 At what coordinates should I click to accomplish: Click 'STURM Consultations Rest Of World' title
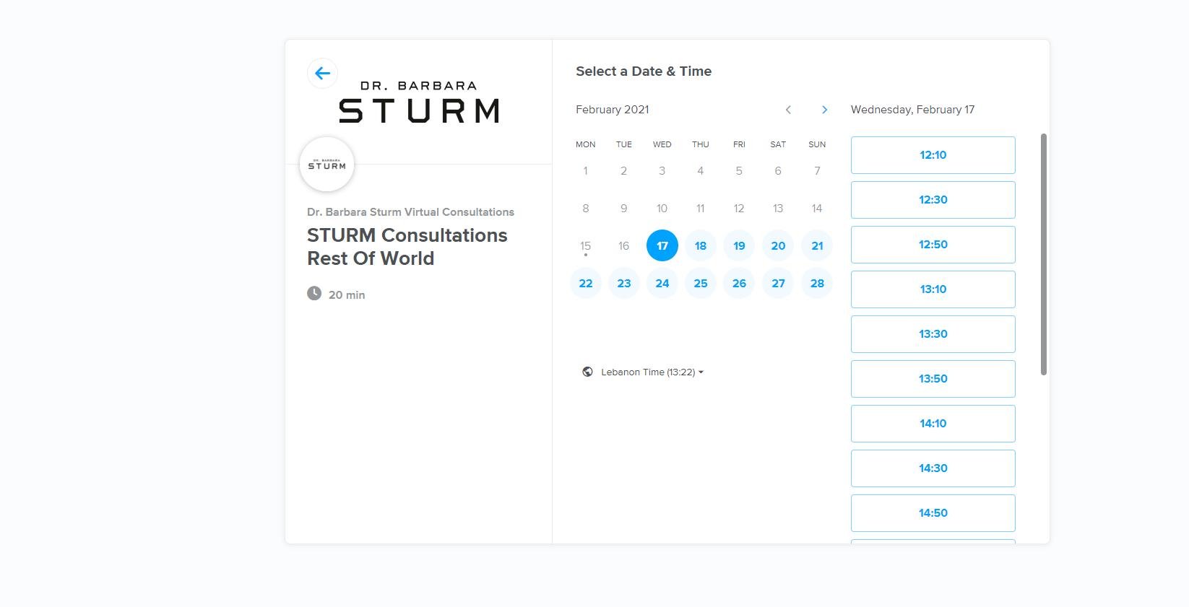coord(407,247)
